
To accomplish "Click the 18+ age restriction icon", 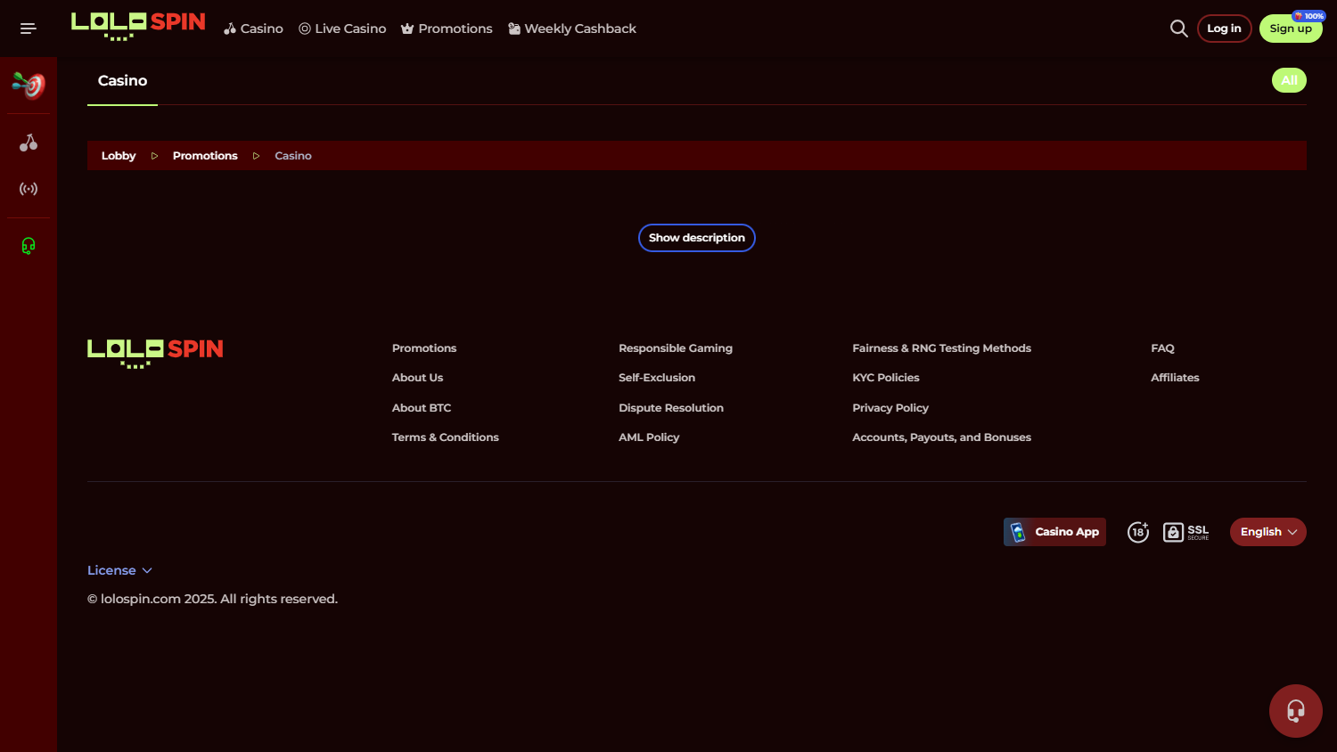I will (1138, 532).
